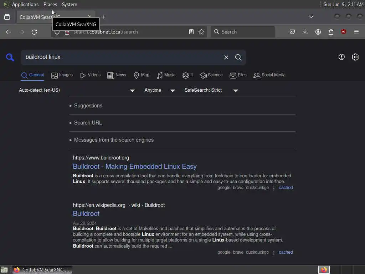The image size is (365, 274).
Task: Click the SearXNG magnifier logo
Action: tap(10, 57)
